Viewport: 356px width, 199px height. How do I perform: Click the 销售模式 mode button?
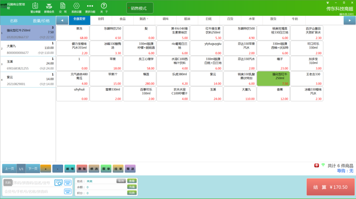140,8
